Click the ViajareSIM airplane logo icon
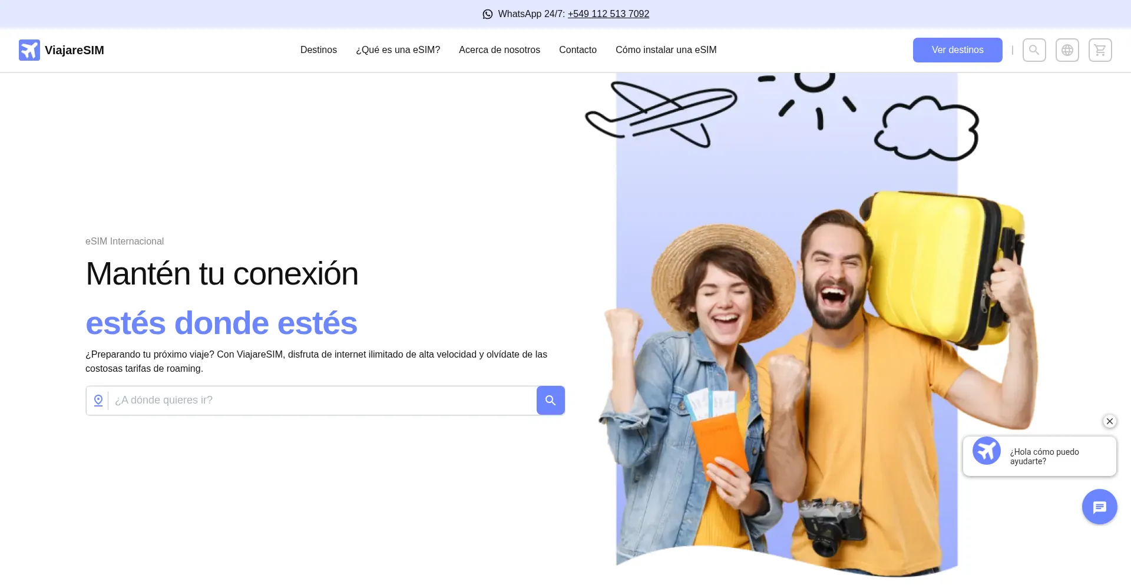Viewport: 1131px width, 585px height. [29, 50]
